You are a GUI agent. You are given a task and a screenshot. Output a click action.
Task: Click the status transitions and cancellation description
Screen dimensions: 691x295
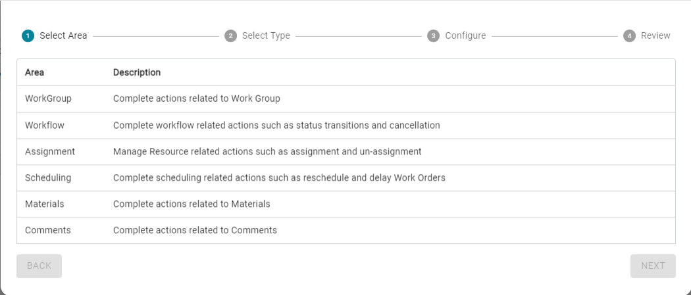click(276, 125)
